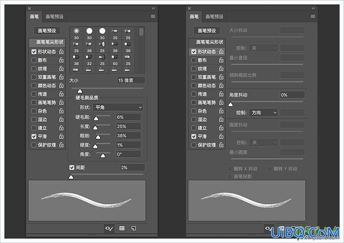Enable 纹理 checkbox in left panel
Viewport: 344px width, 243px height.
point(34,68)
